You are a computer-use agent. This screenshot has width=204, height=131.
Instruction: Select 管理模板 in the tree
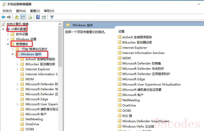(x=22, y=44)
